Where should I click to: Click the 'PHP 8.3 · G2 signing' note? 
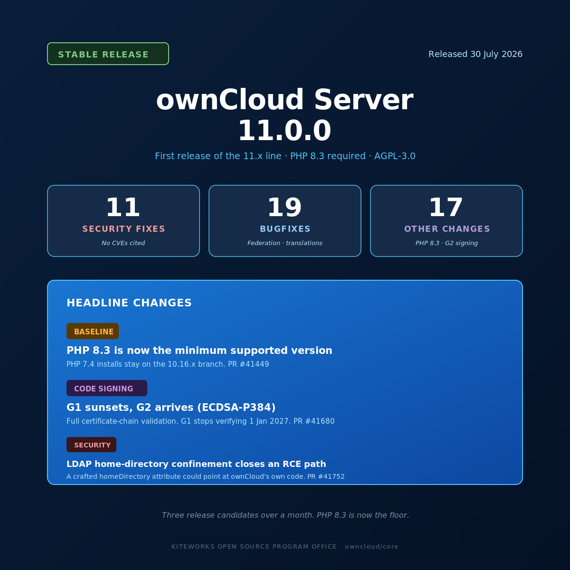[x=446, y=243]
